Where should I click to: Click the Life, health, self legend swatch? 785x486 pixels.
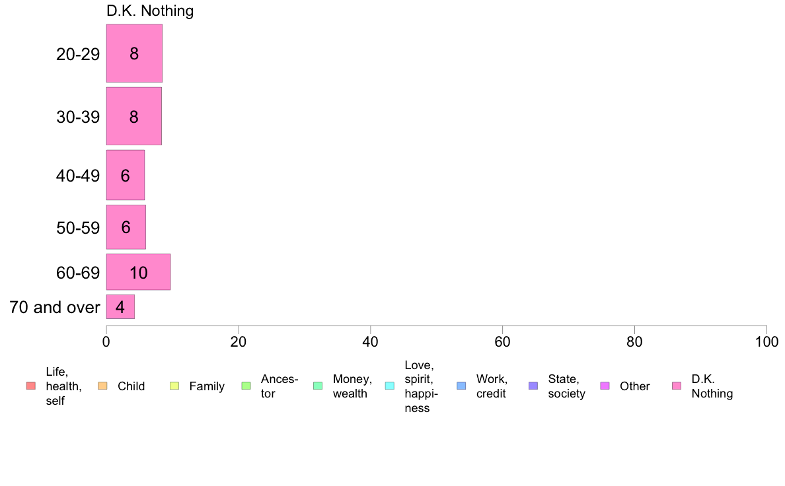click(x=31, y=386)
